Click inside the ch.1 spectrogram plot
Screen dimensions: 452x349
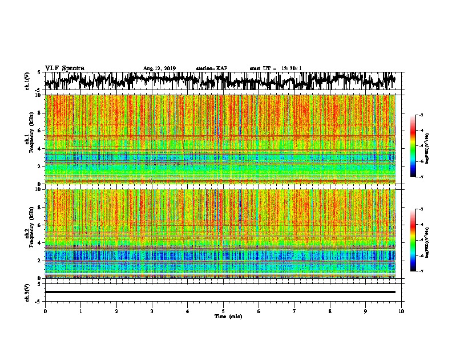[x=220, y=139]
